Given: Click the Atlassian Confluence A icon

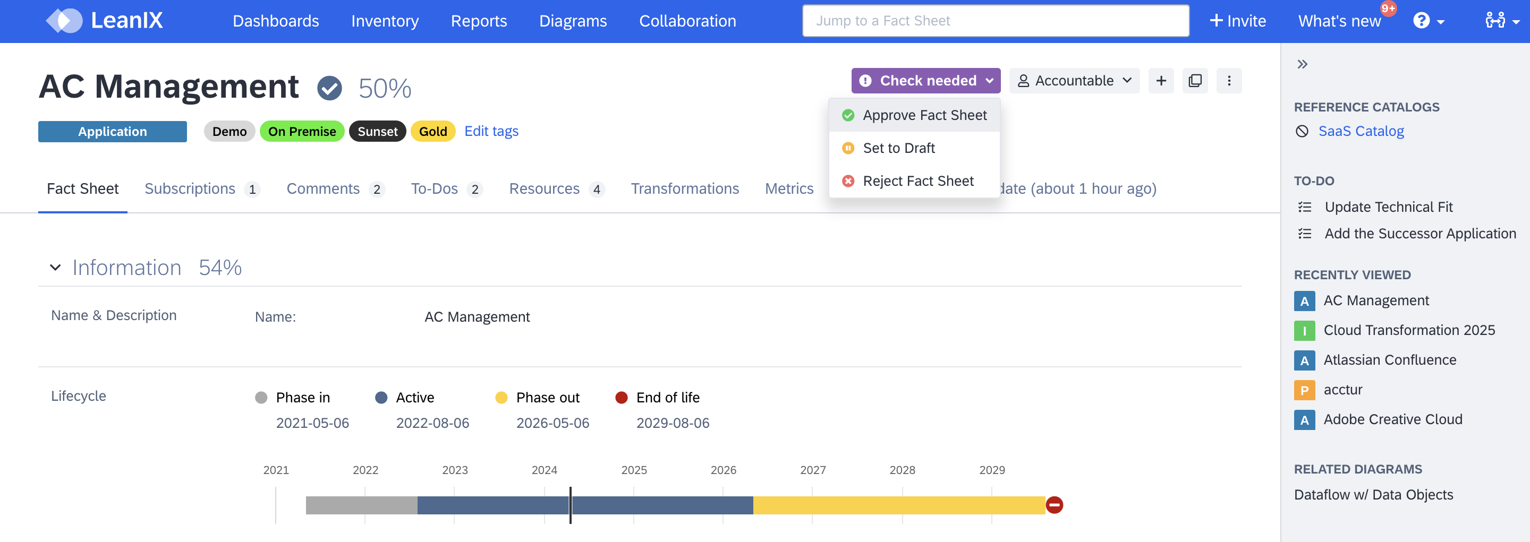Looking at the screenshot, I should click(1304, 360).
